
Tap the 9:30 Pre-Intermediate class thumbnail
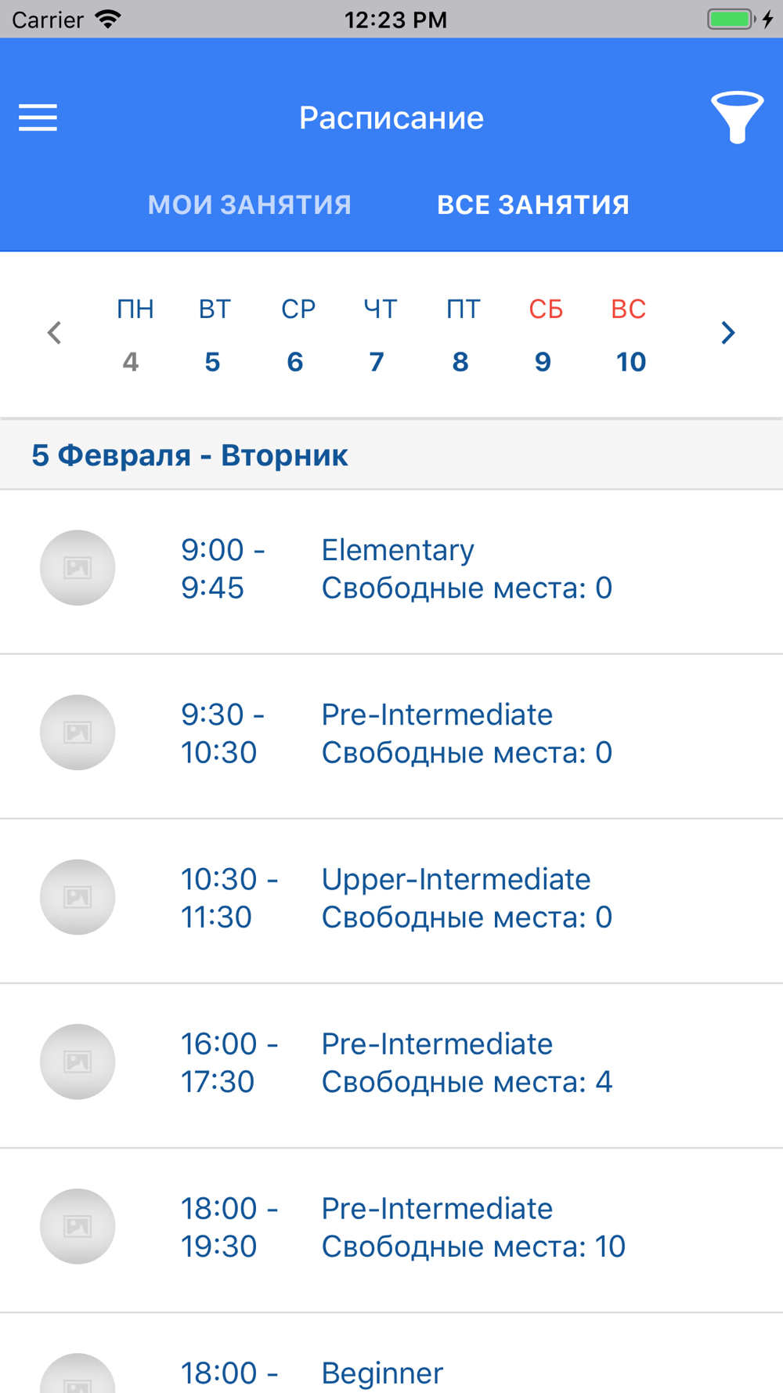78,733
